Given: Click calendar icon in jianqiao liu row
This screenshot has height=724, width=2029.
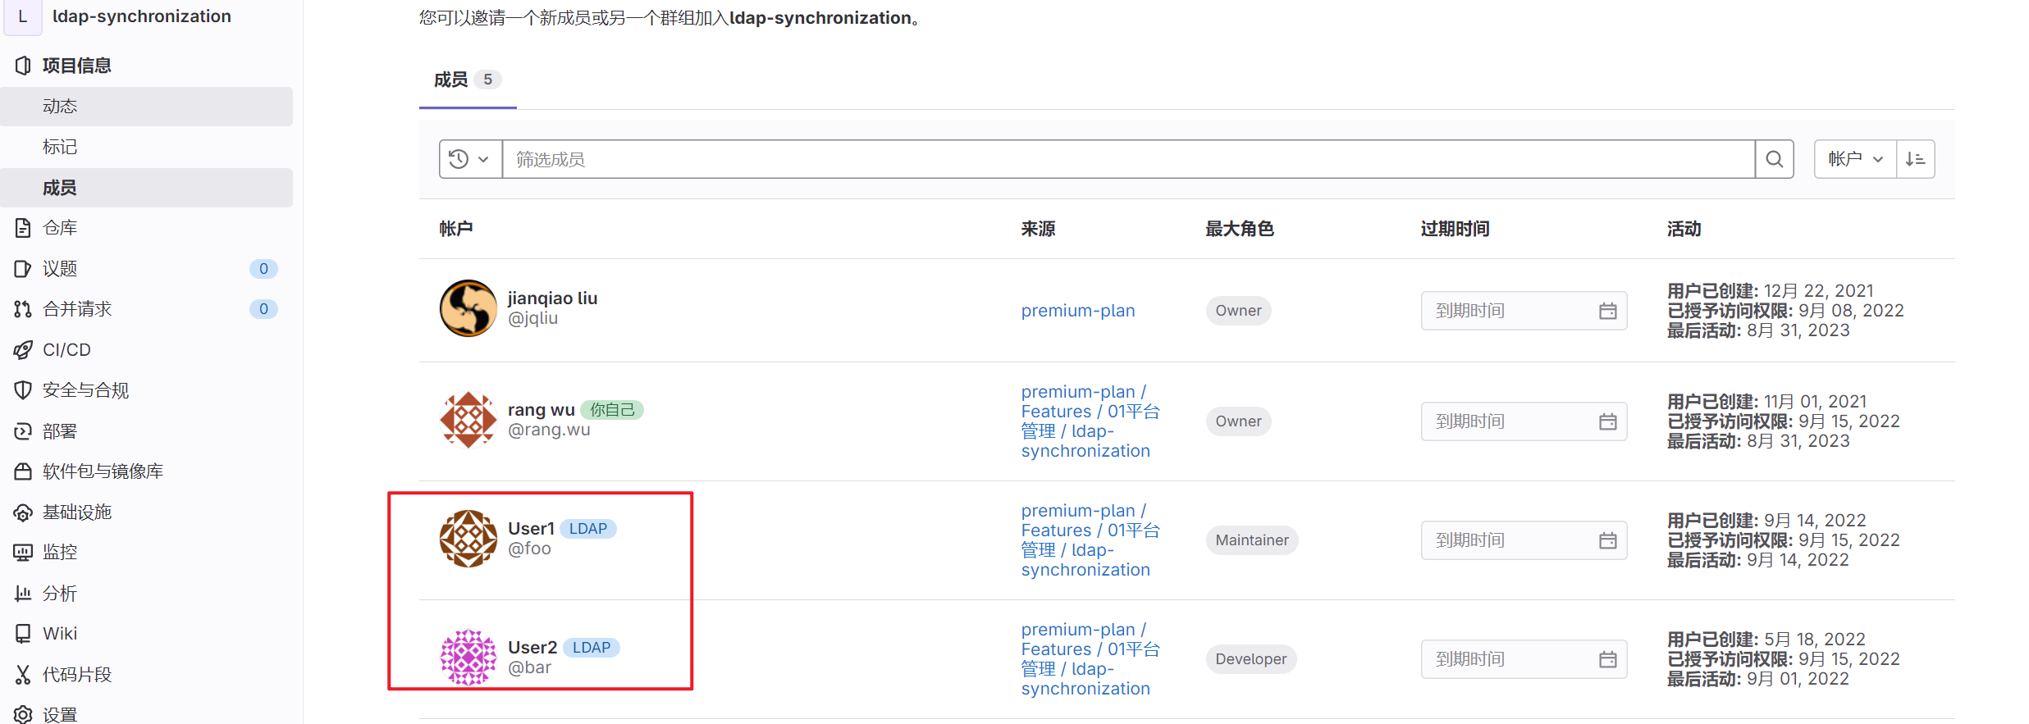Looking at the screenshot, I should coord(1607,311).
